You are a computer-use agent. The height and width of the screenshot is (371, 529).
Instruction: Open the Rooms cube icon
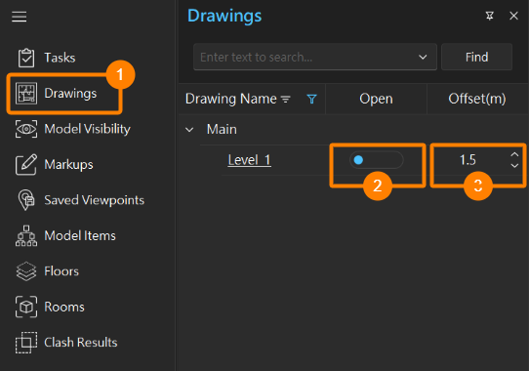pos(26,307)
